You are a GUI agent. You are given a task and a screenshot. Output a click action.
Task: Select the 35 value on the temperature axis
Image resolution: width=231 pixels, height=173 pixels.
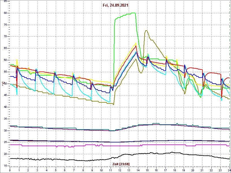coord(5,119)
